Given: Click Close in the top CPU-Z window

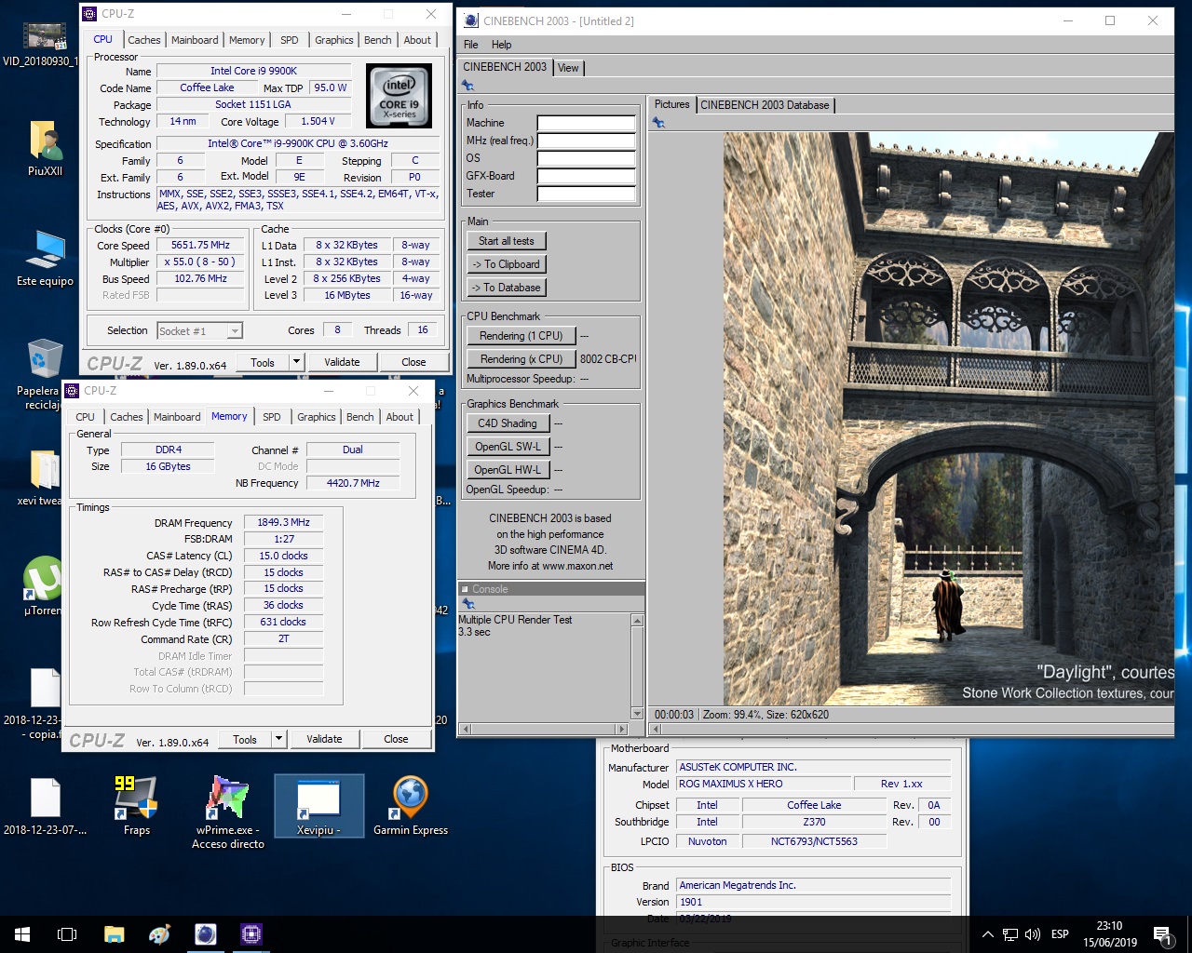Looking at the screenshot, I should click(413, 362).
